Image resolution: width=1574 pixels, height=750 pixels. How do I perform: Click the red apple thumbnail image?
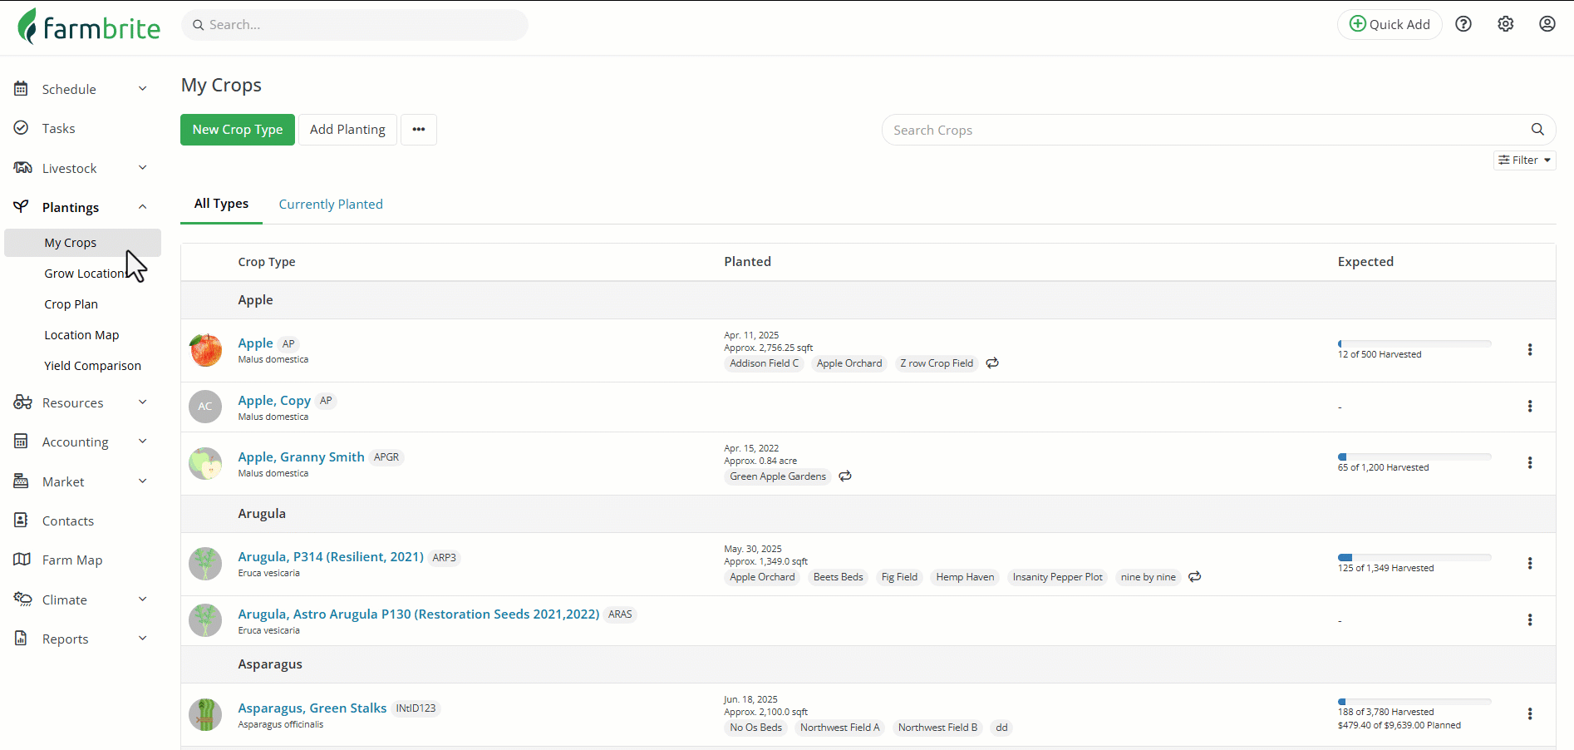click(205, 350)
